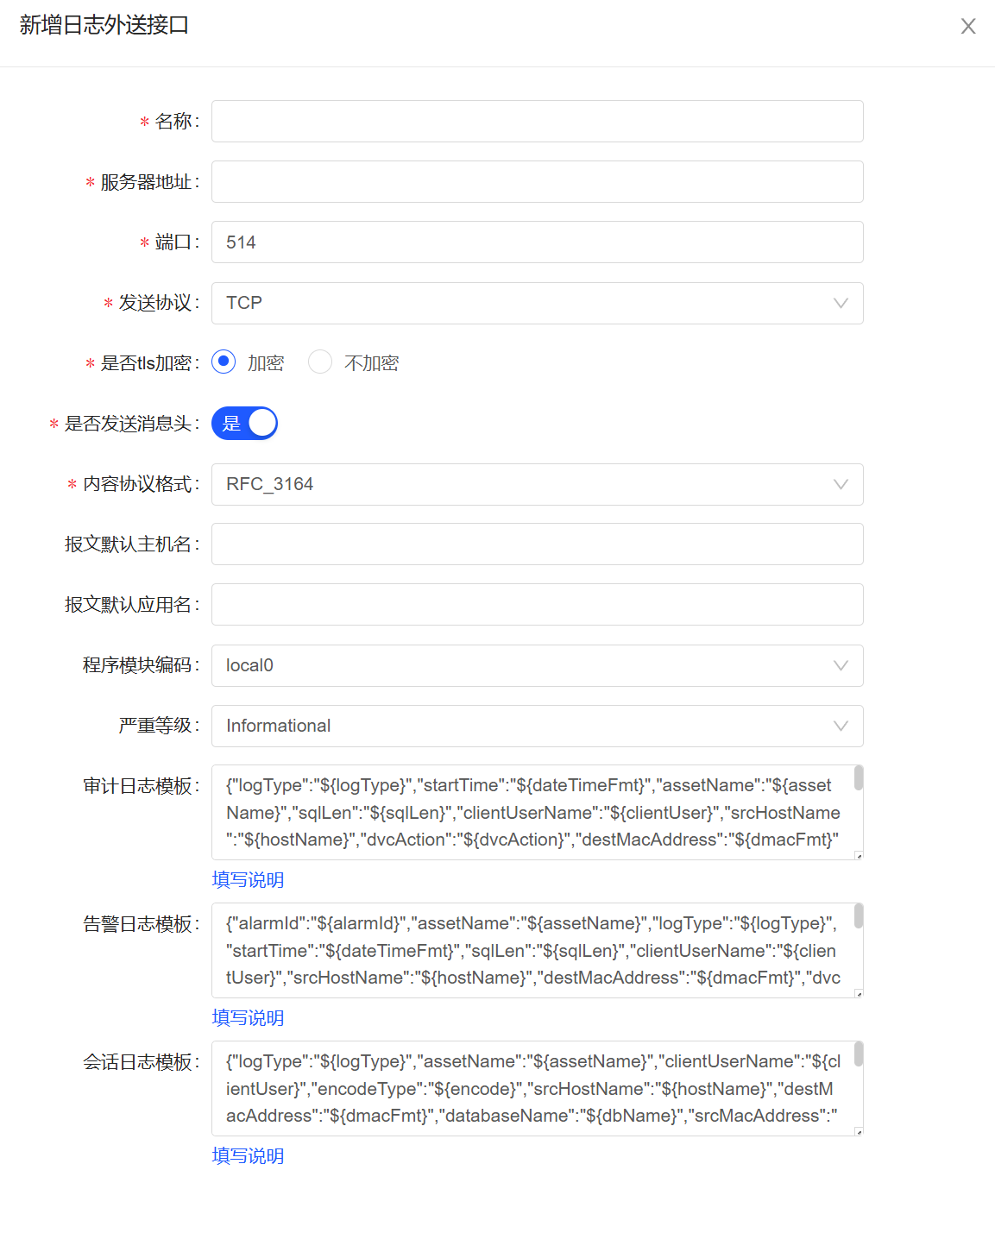Open 填写说明 link under 会话日志模板

248,1156
